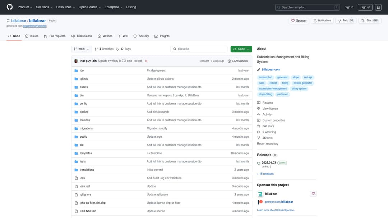Open Learn more about GitHub Sponsors
Image resolution: width=388 pixels, height=218 pixels.
pyautogui.click(x=276, y=210)
